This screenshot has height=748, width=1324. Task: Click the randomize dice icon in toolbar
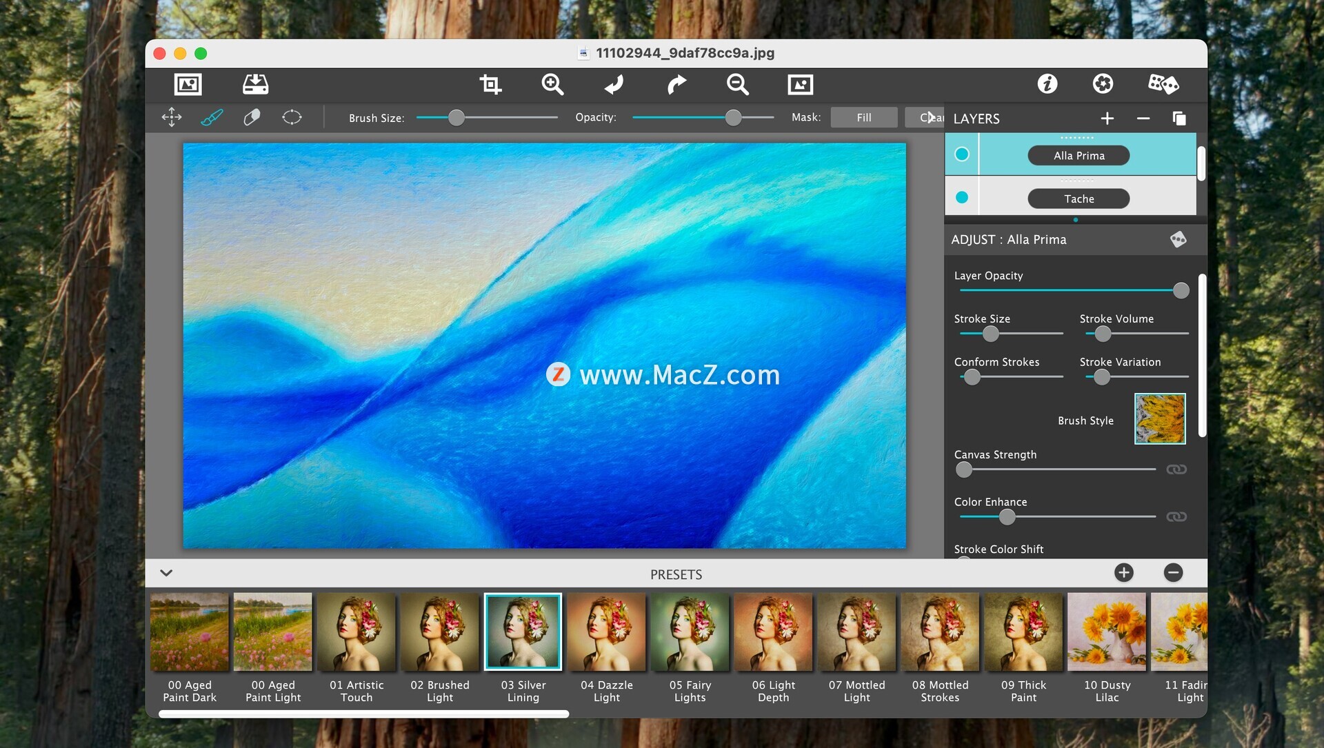pos(1163,83)
